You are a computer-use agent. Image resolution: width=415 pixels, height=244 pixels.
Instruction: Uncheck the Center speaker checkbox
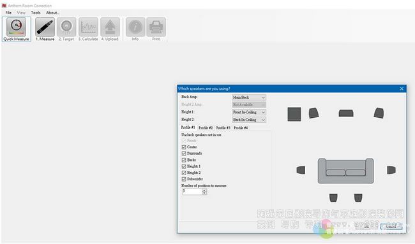(x=184, y=147)
